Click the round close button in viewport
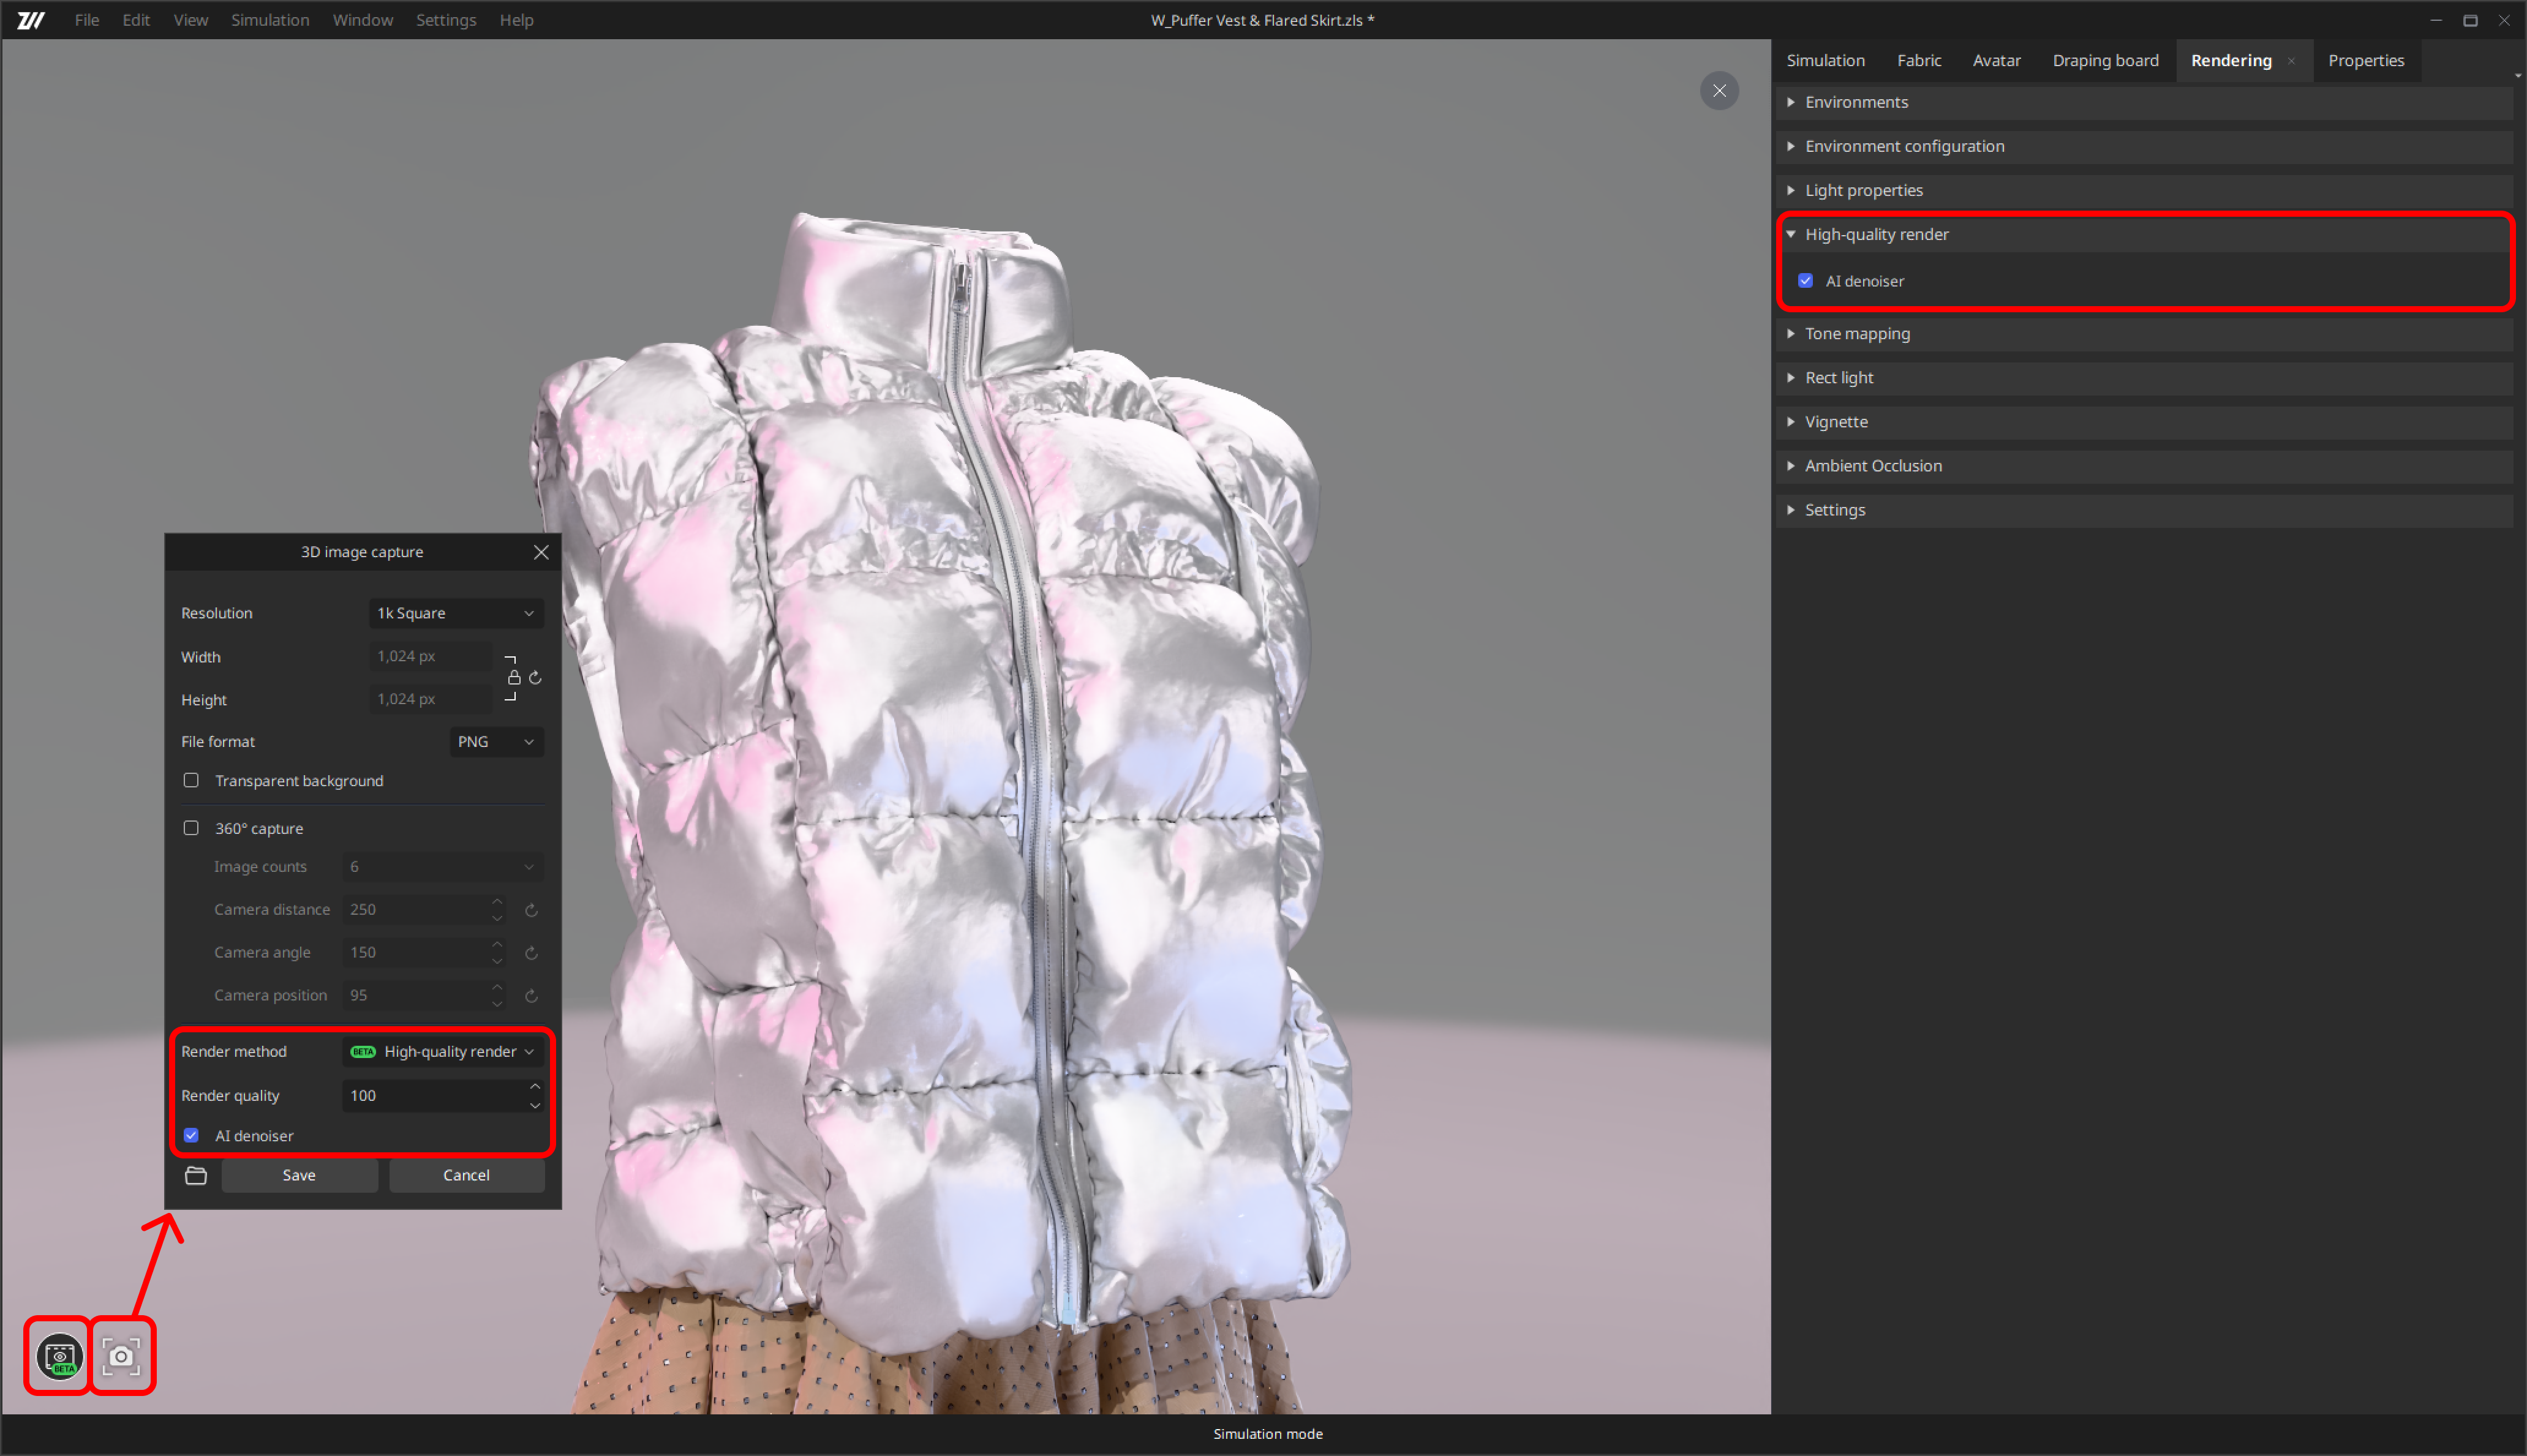Image resolution: width=2527 pixels, height=1456 pixels. pos(1719,91)
